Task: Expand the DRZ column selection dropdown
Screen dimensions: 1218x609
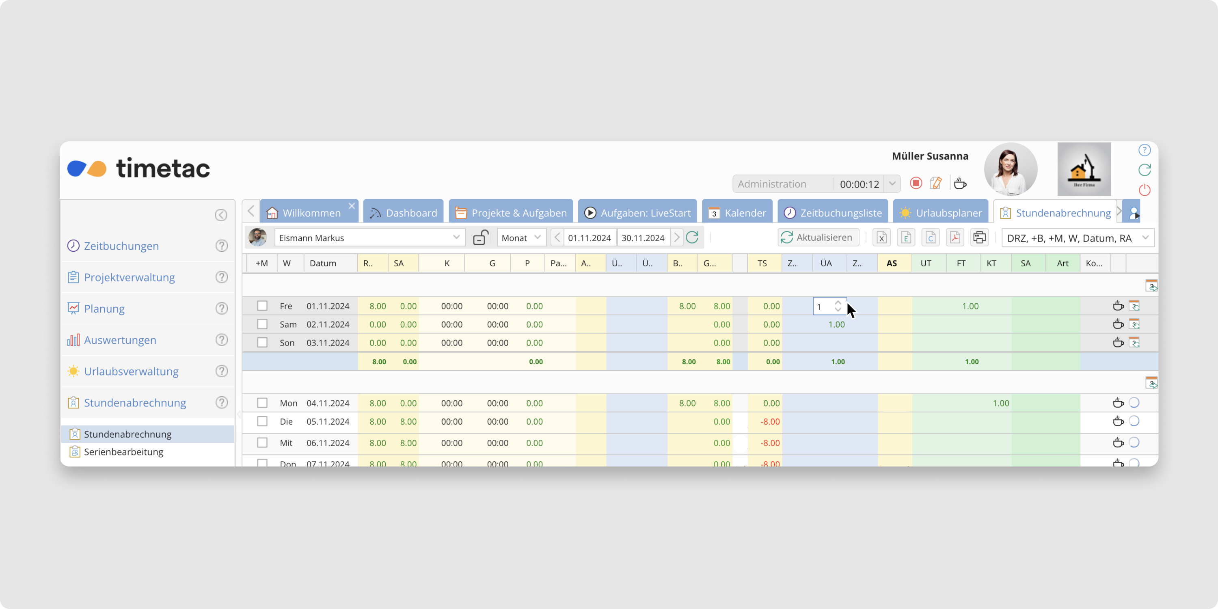Action: pos(1145,238)
